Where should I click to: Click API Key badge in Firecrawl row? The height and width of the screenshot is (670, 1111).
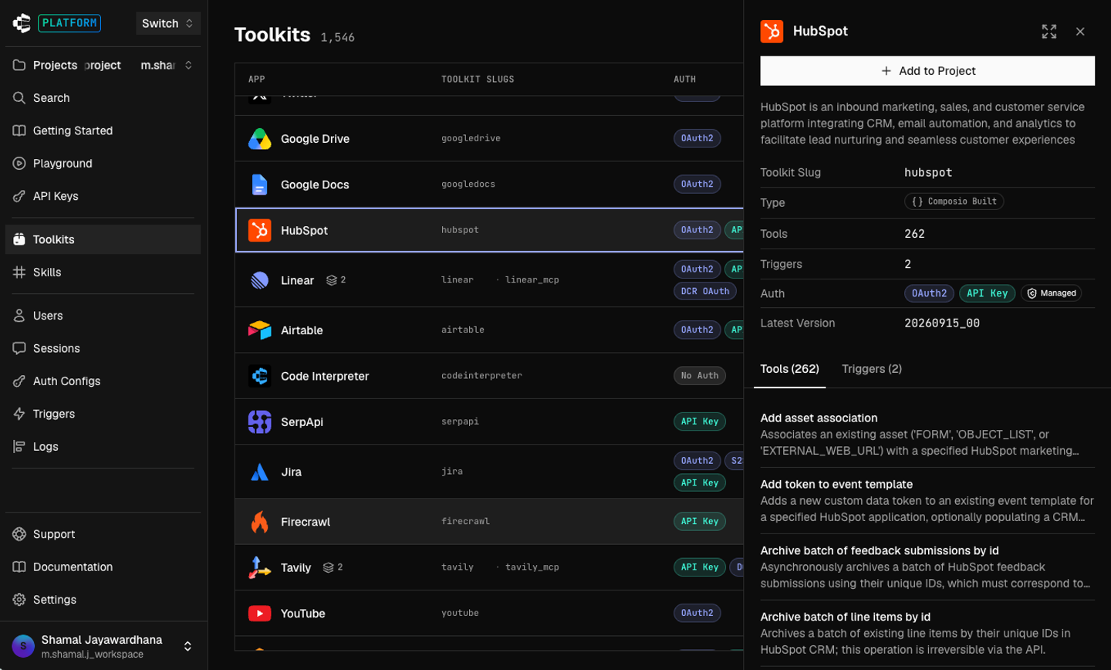pyautogui.click(x=699, y=521)
